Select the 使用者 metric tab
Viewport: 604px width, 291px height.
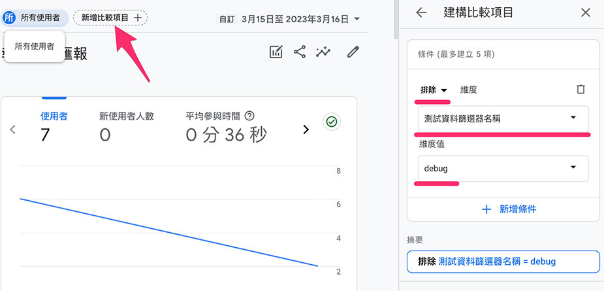(54, 126)
